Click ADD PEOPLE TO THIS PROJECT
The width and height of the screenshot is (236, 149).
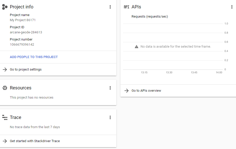(x=33, y=57)
